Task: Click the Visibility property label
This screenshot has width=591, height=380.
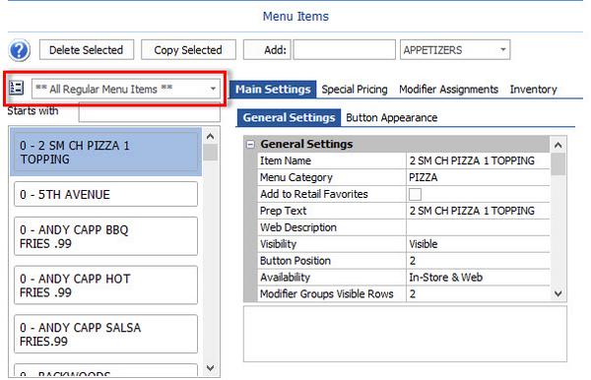Action: pyautogui.click(x=278, y=244)
